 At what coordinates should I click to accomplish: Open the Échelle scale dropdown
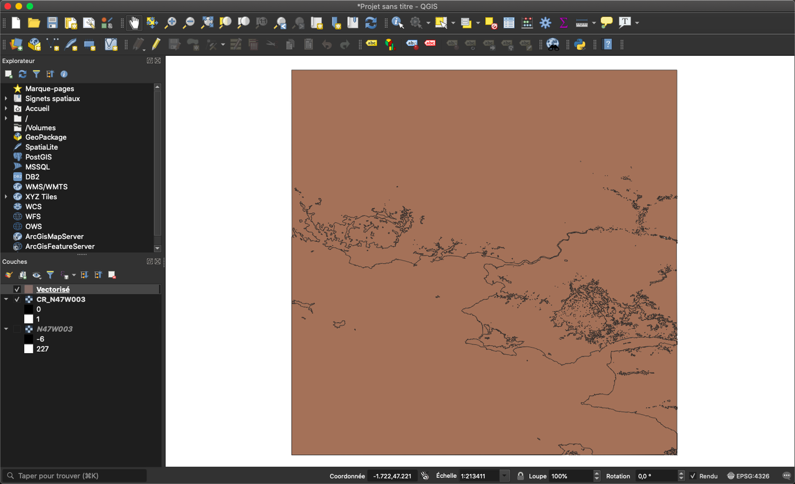504,476
